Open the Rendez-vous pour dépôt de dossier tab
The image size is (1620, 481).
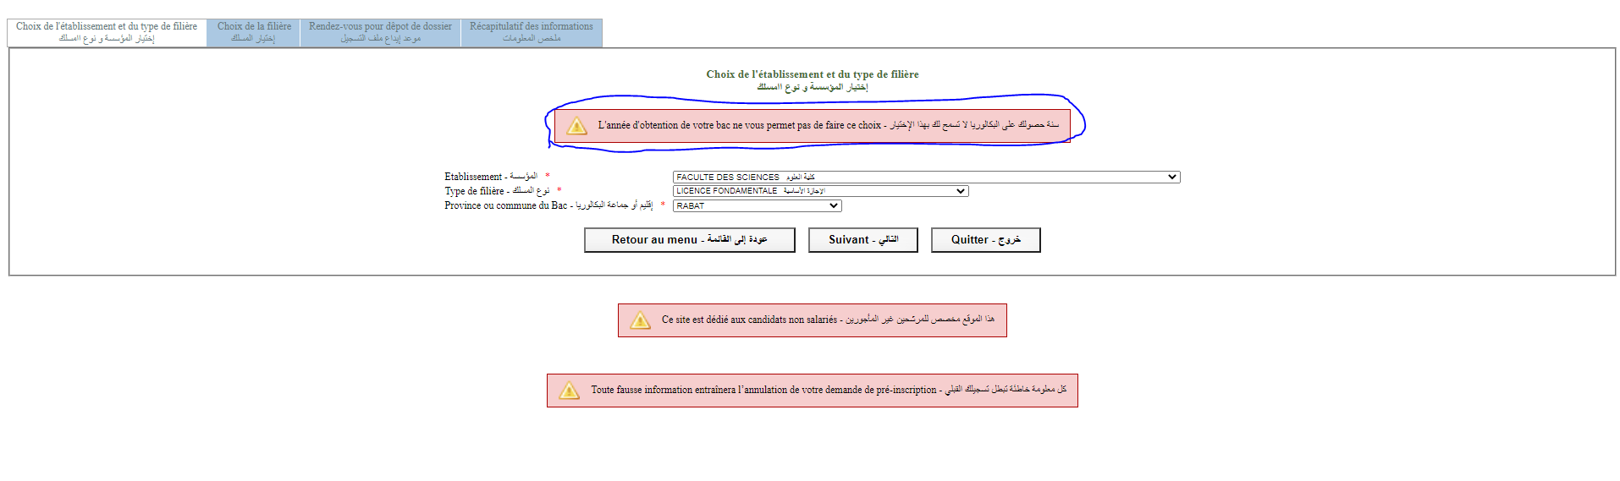tap(380, 32)
